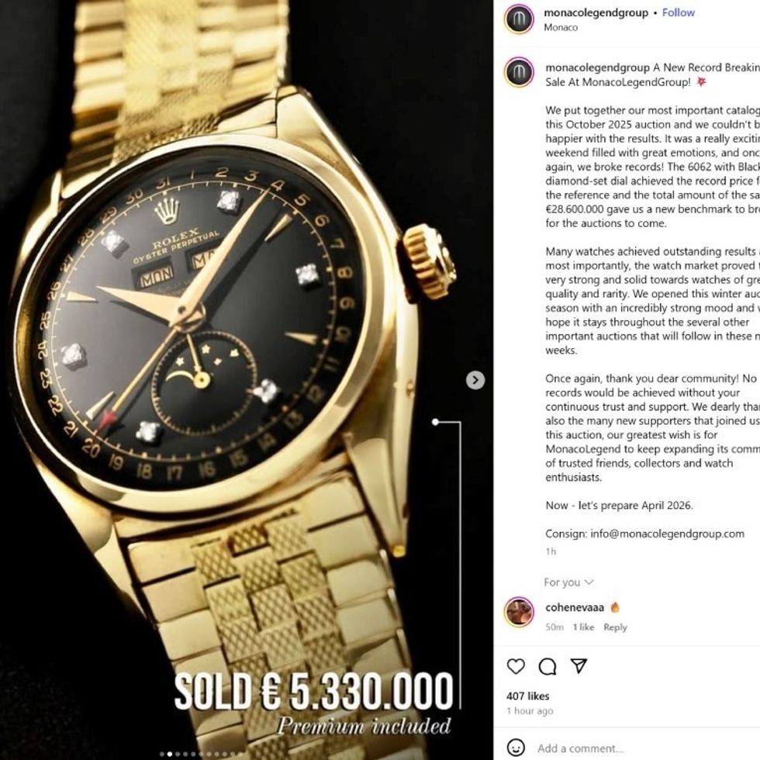760x760 pixels.
Task: Open caption author avatar beside caption
Action: 519,73
